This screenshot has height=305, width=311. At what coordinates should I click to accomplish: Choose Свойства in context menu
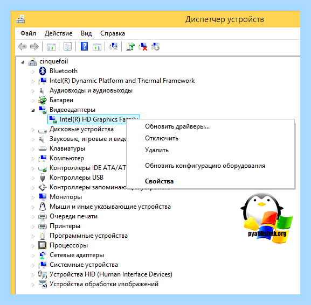(x=159, y=181)
